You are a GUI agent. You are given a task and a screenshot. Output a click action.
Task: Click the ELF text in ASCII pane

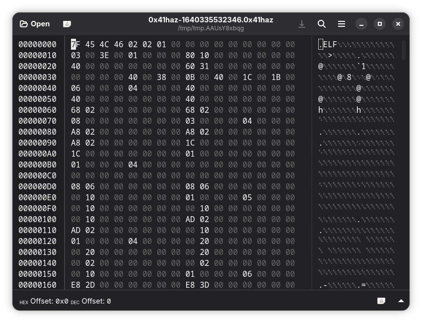[x=330, y=44]
